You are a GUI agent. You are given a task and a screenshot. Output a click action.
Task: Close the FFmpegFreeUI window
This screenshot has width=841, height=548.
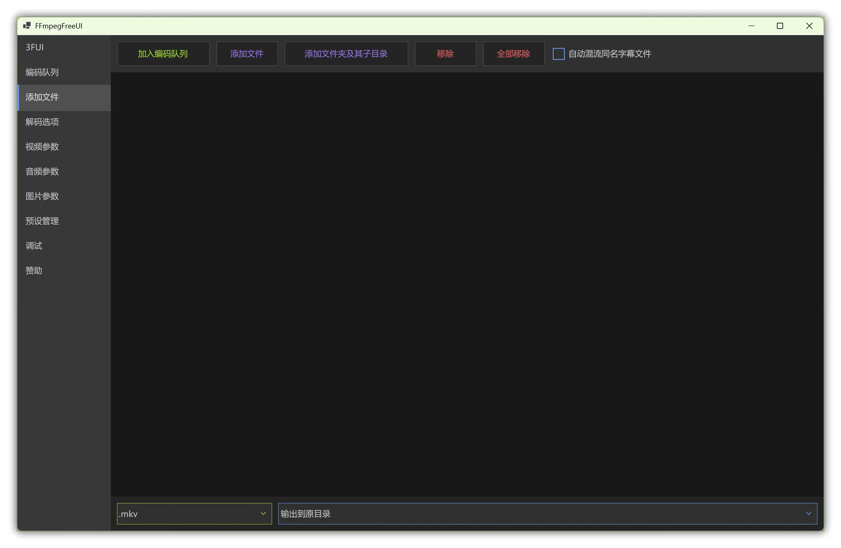point(809,26)
